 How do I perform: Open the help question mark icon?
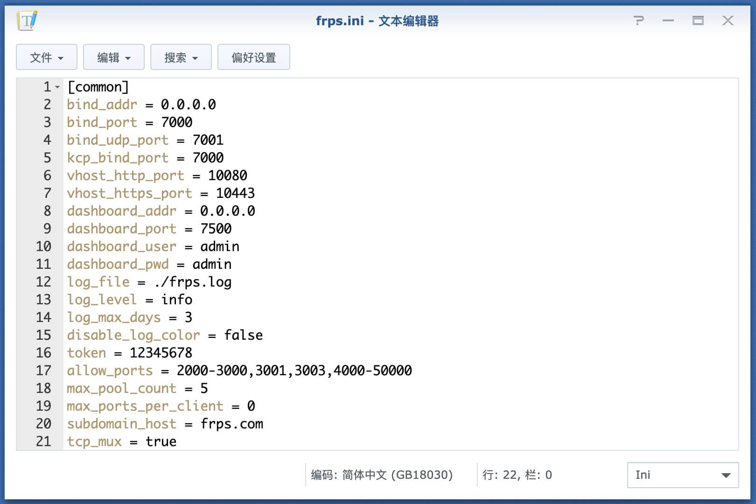pos(638,21)
